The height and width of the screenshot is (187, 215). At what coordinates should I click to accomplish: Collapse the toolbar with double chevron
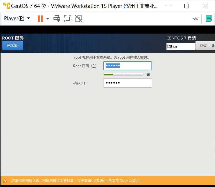point(195,19)
